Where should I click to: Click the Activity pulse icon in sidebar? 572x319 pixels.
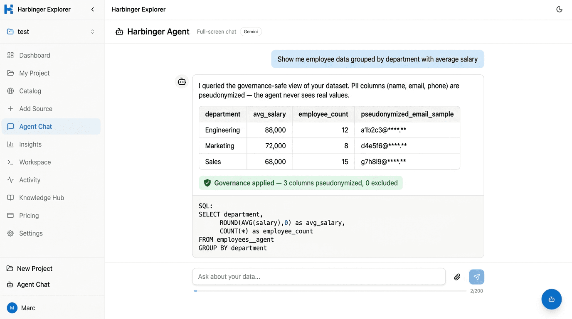click(x=10, y=180)
